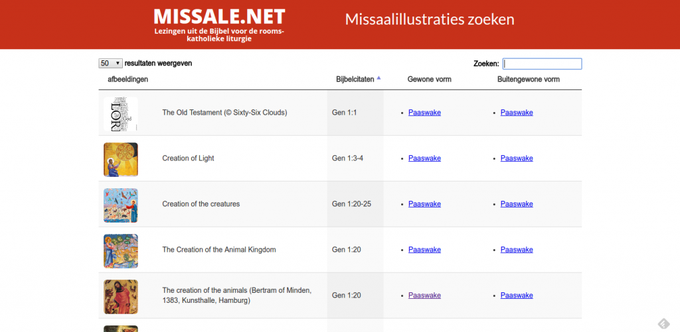Image resolution: width=680 pixels, height=332 pixels.
Task: Open the 50 results-per-page dropdown
Action: [111, 63]
